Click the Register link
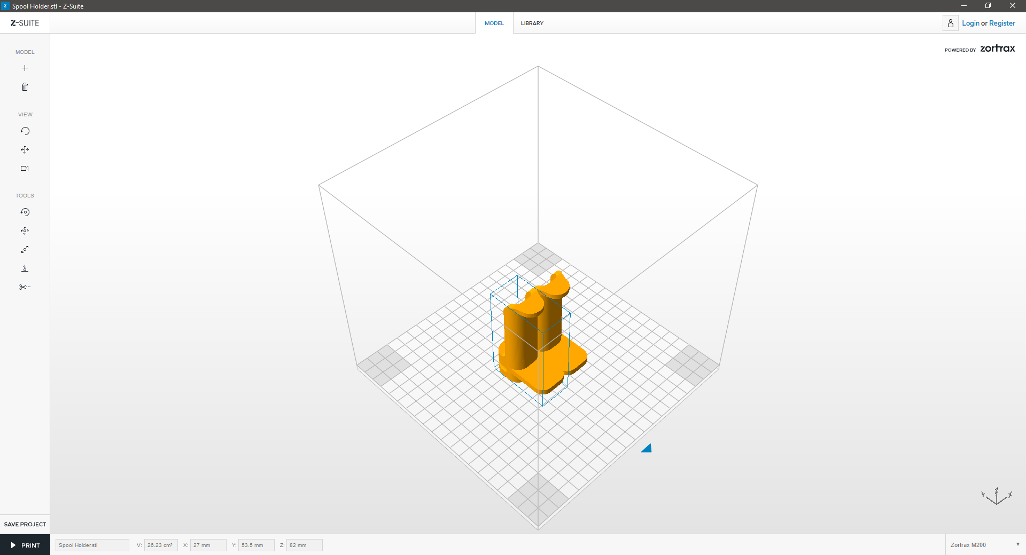The width and height of the screenshot is (1026, 555). (1002, 23)
